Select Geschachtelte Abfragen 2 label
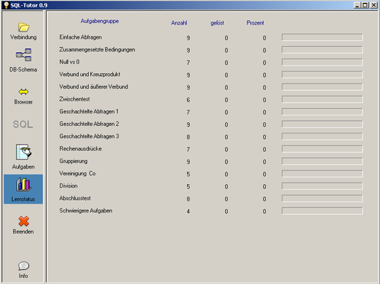 point(89,124)
